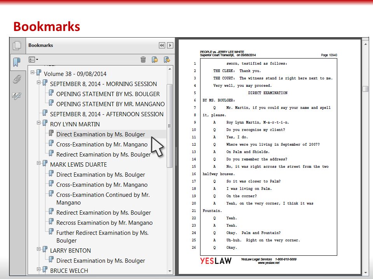Click bookmark list scroll down arrow
373x279 pixels.
(170, 271)
